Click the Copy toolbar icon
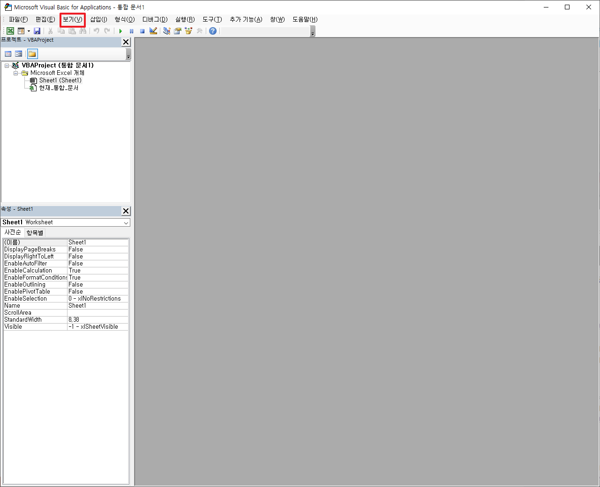Screen dimensions: 600x487 coord(61,31)
